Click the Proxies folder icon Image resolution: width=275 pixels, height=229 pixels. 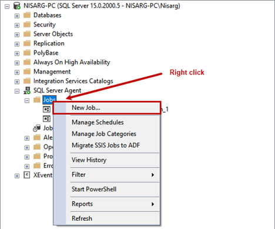(37, 156)
